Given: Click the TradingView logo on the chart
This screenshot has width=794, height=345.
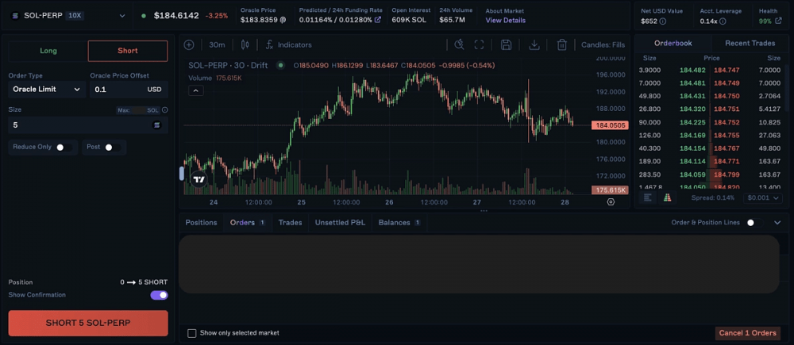Looking at the screenshot, I should pos(198,179).
